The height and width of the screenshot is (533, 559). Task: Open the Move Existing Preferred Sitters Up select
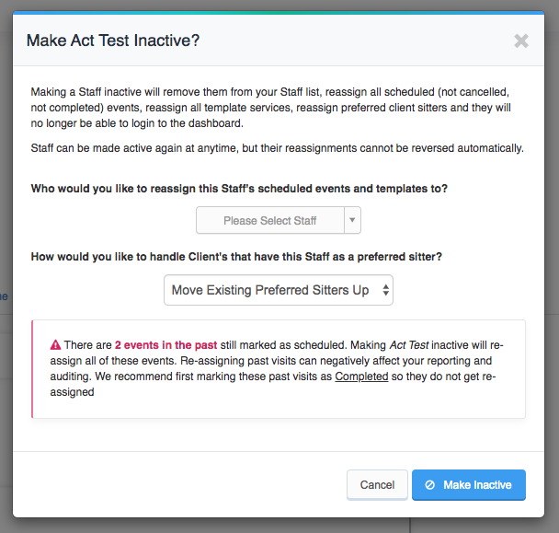tap(279, 290)
